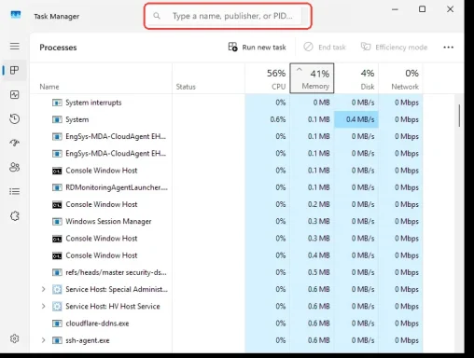The image size is (474, 358).
Task: Sort by the Name column header
Action: 101,78
